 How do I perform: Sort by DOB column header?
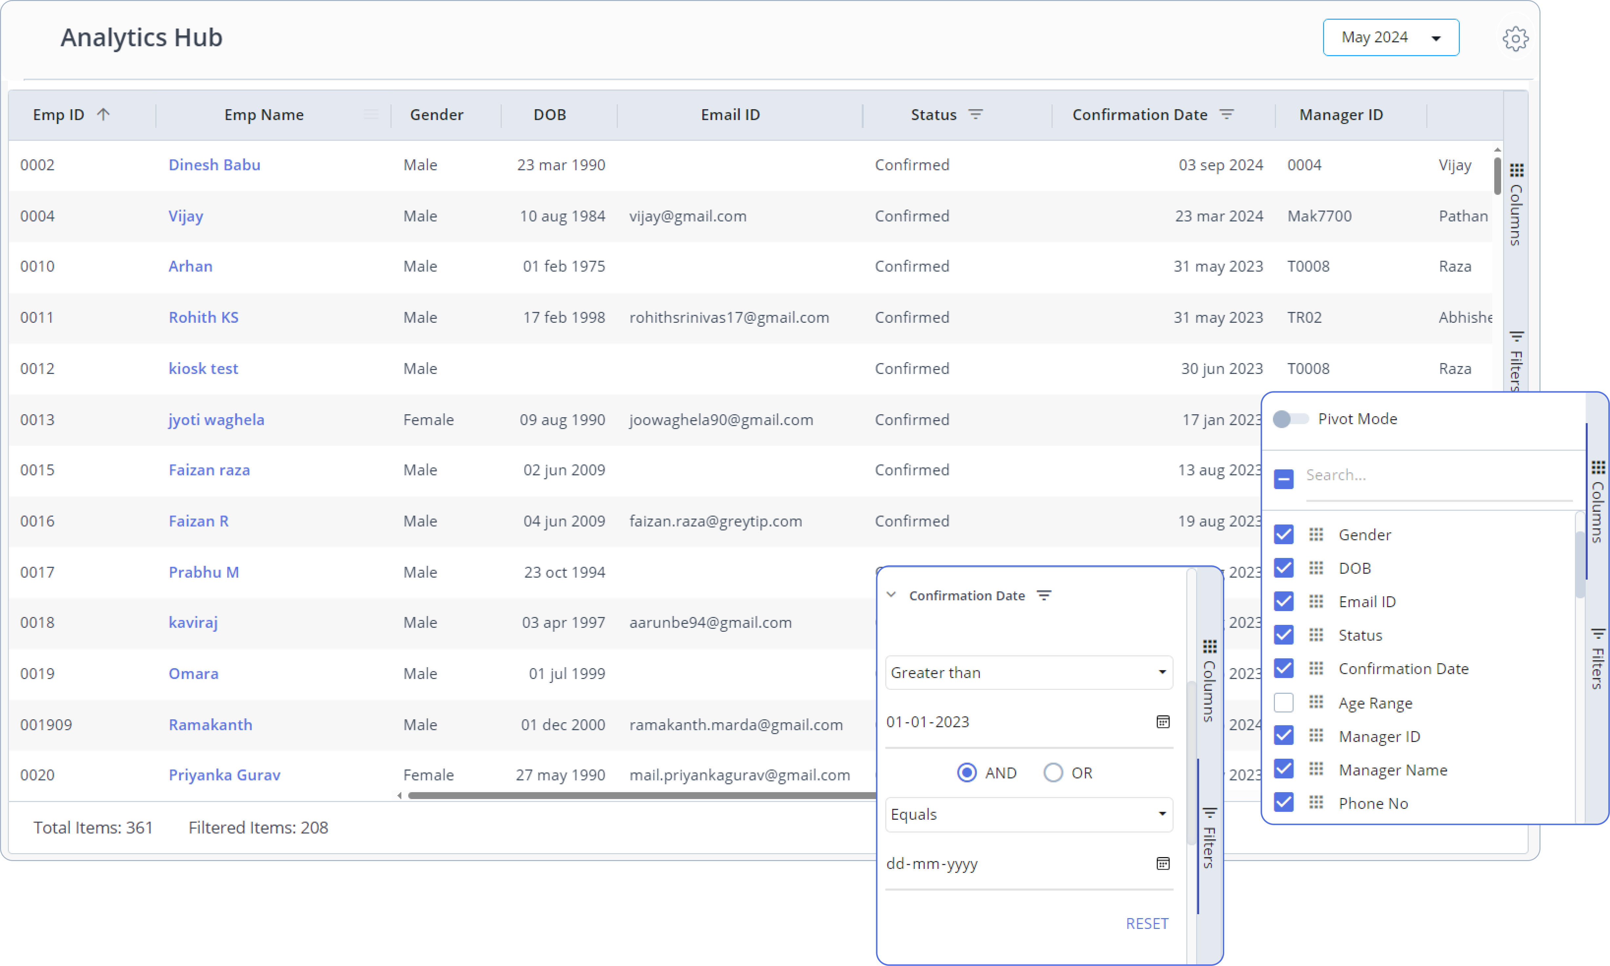(x=550, y=114)
